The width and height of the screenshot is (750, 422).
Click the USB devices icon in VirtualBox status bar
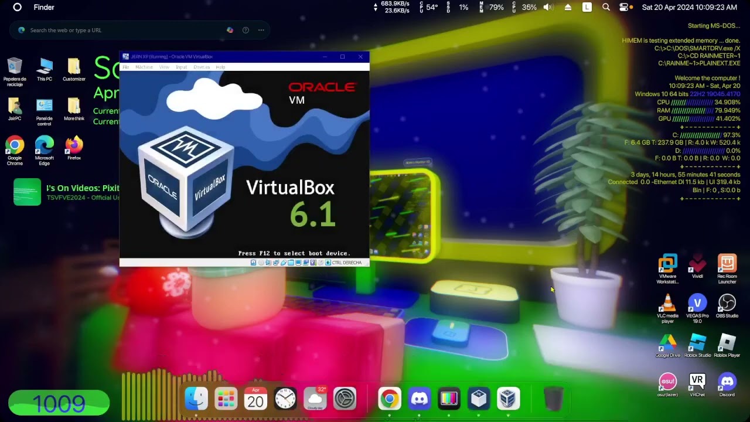coord(284,263)
